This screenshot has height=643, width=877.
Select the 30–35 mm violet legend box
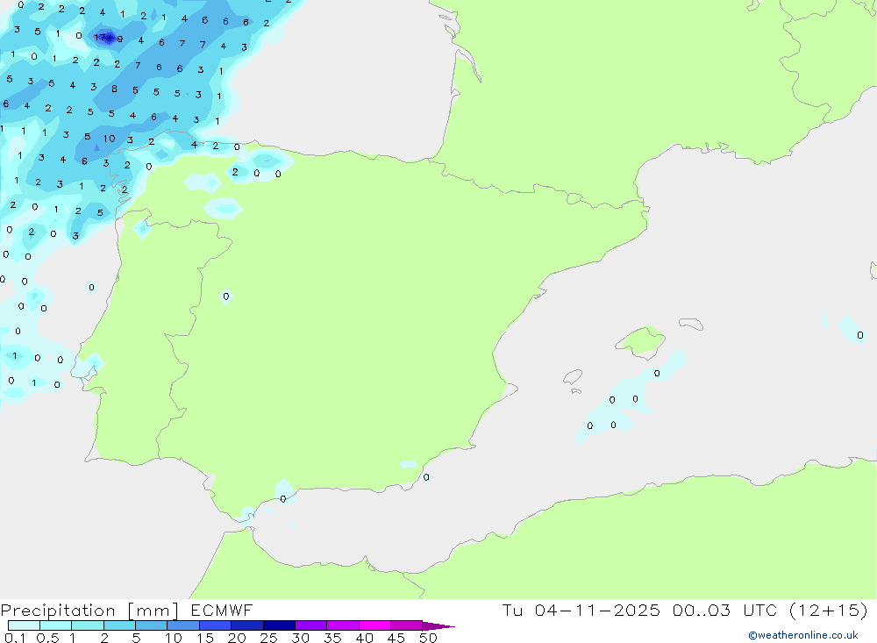point(311,625)
